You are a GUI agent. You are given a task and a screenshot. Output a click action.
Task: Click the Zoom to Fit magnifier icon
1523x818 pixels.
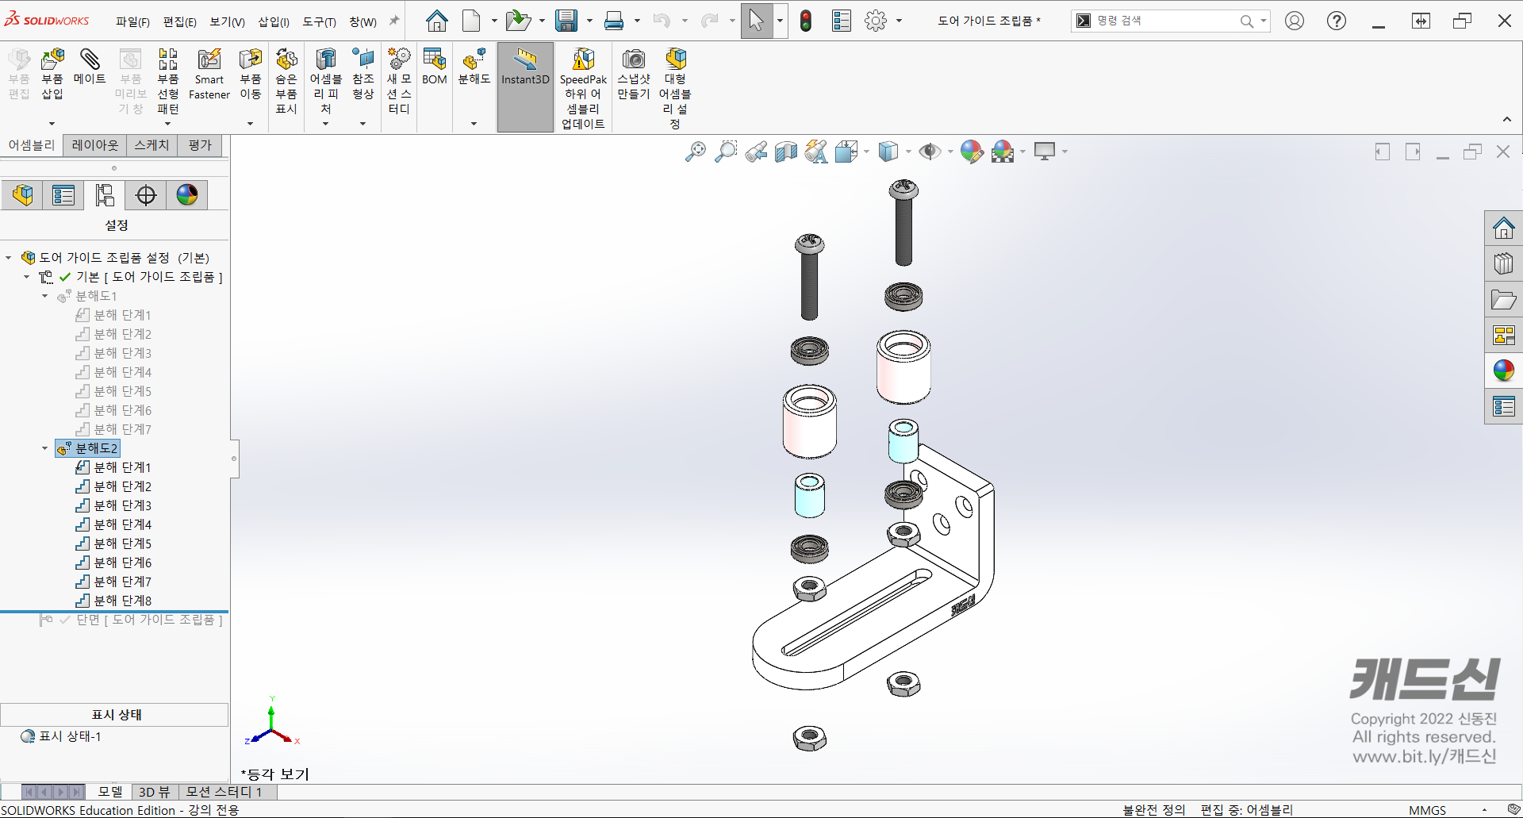696,152
